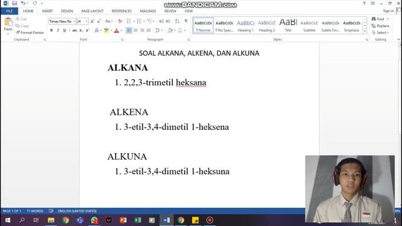Open PowerPoint from the taskbar

pos(123,220)
